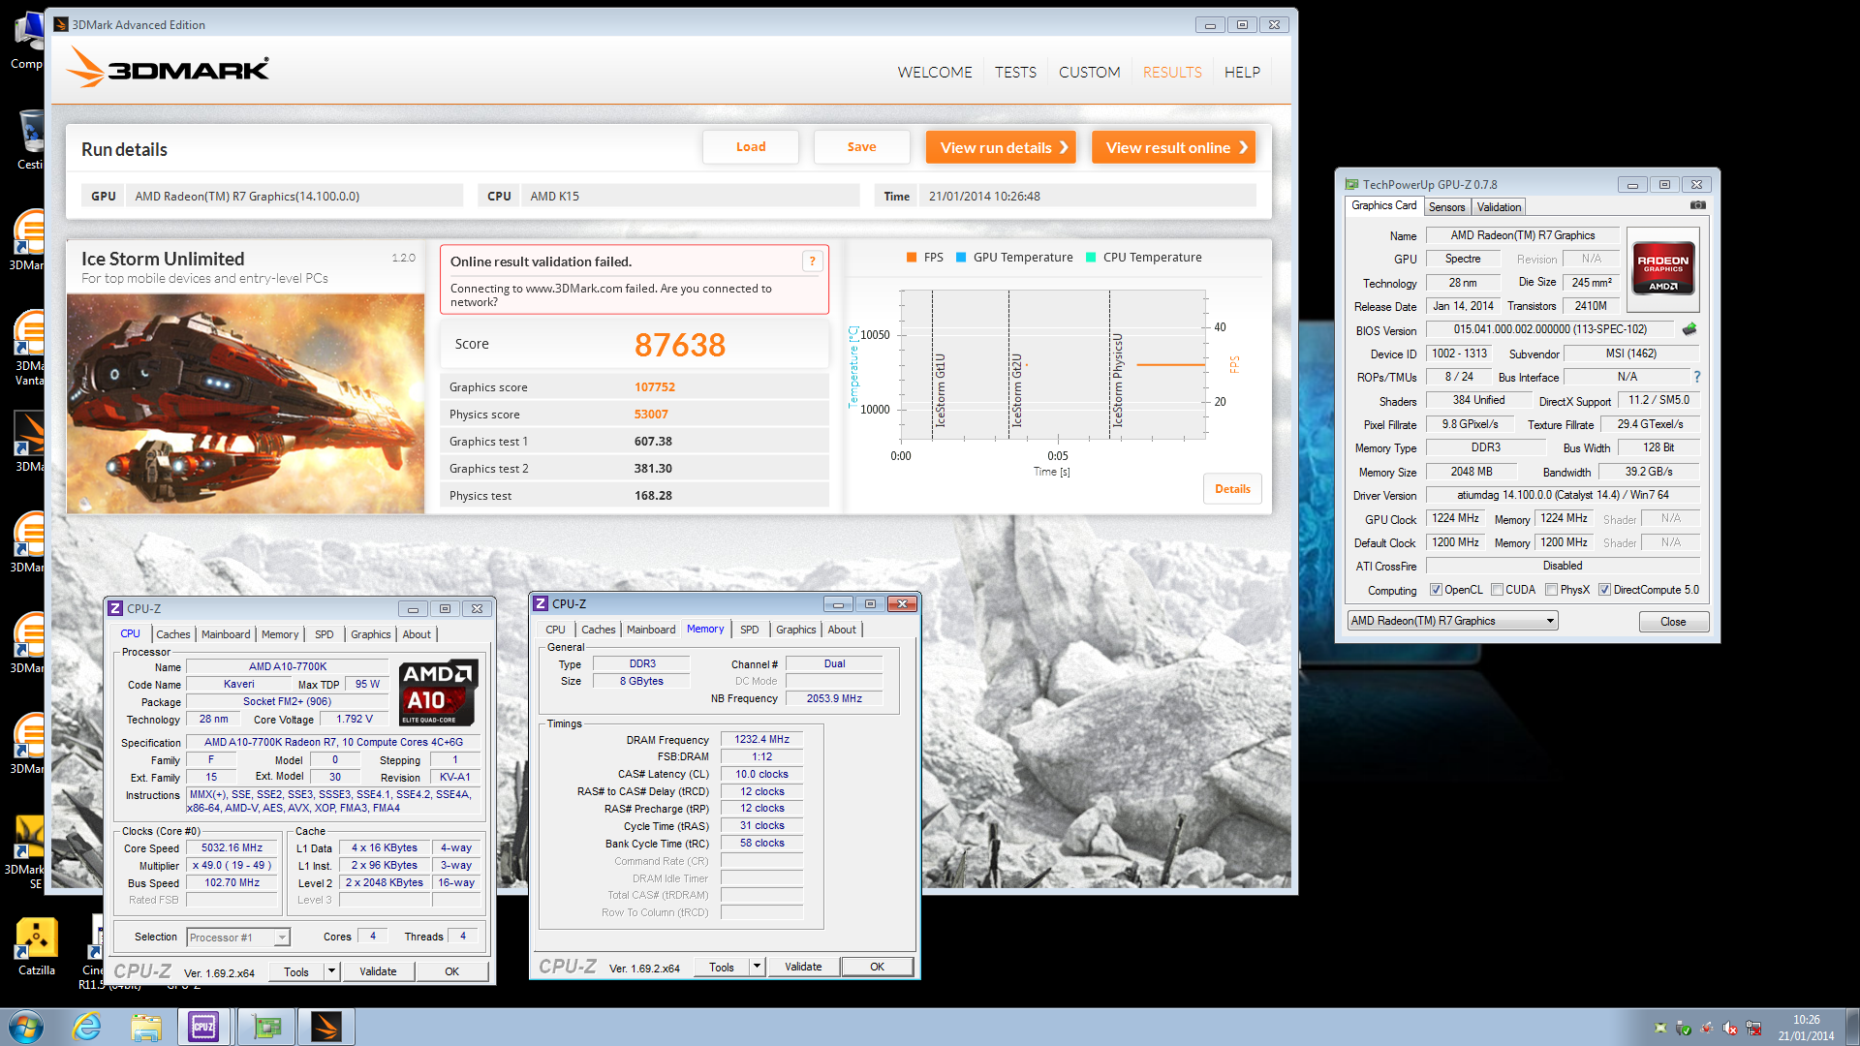The width and height of the screenshot is (1860, 1046).
Task: Click the network tray icon with red X
Action: 1753,1029
